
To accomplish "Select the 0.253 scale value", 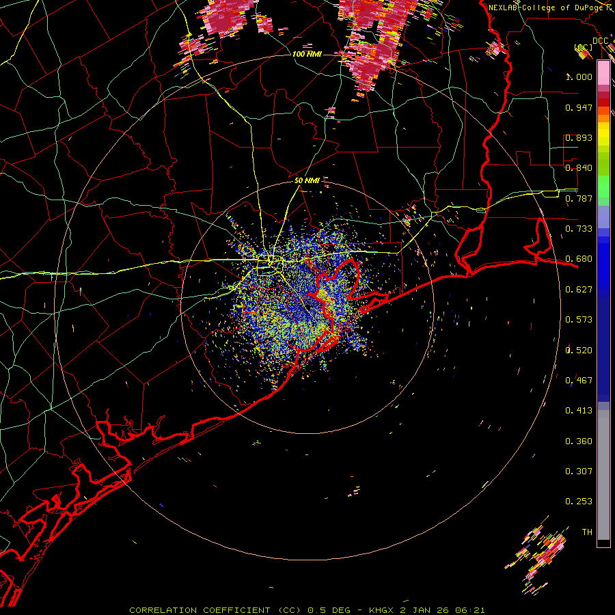I will pyautogui.click(x=579, y=502).
